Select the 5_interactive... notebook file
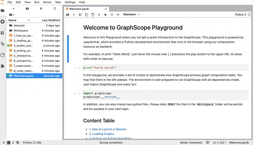 (34, 56)
